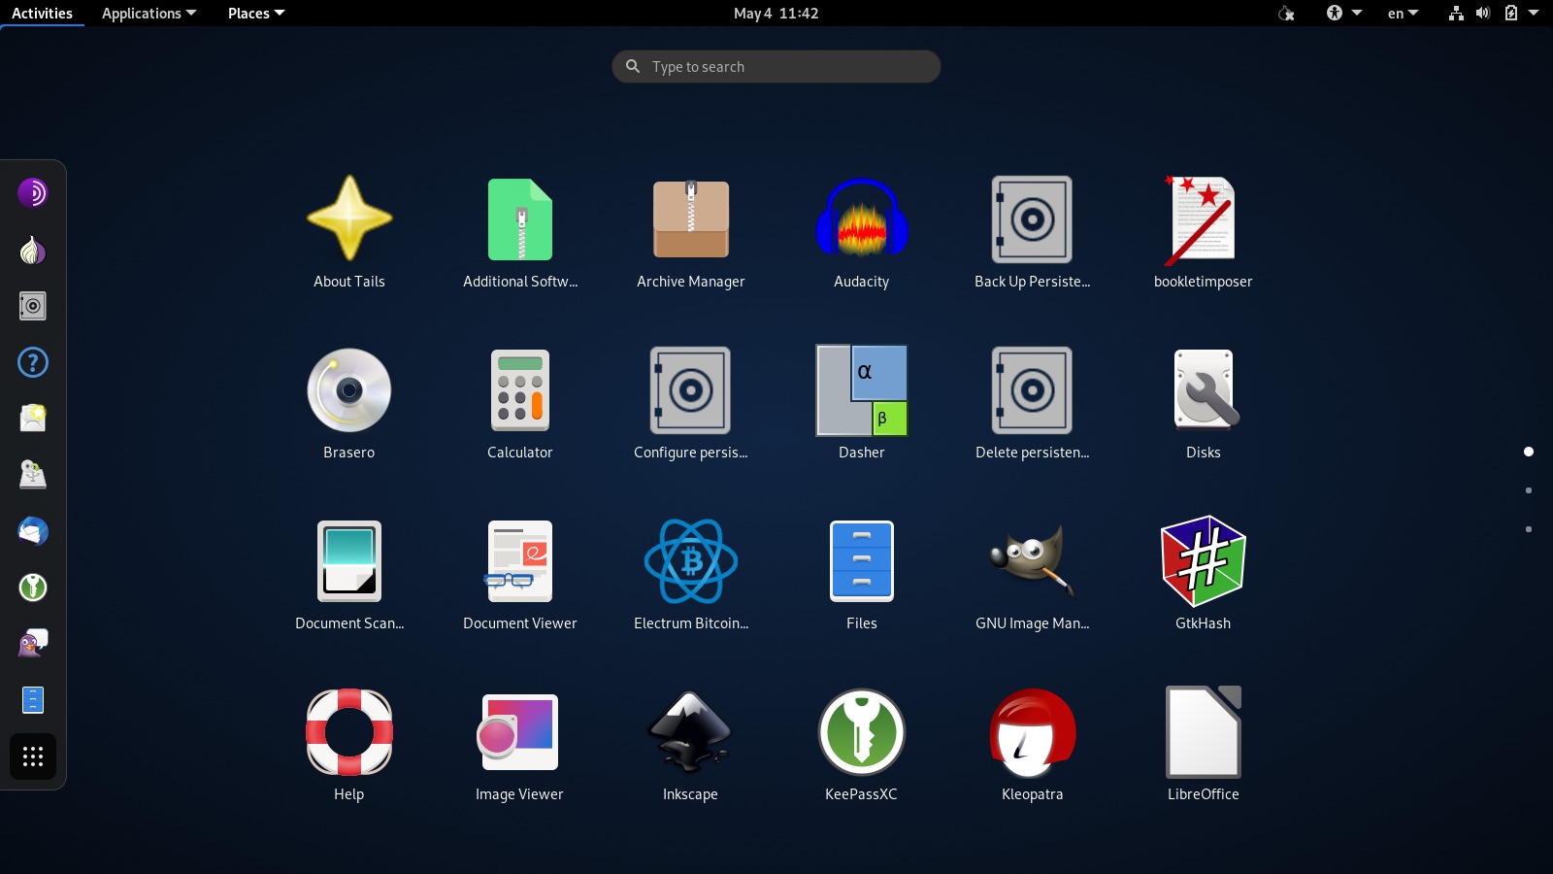The image size is (1553, 874).
Task: Open Thunderbird mail from the dash
Action: click(33, 531)
